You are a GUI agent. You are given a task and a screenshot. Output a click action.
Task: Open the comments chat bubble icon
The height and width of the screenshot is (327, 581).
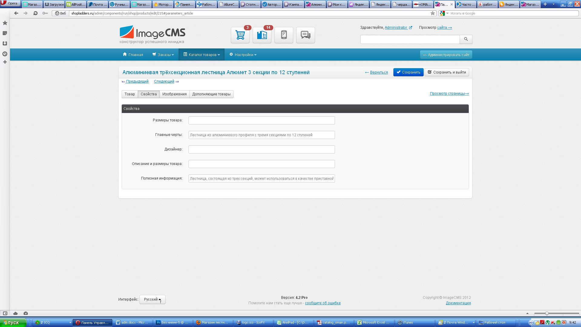305,35
